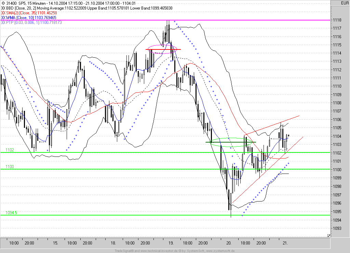The height and width of the screenshot is (253, 350).
Task: Click the 1110 price axis label
Action: point(337,86)
